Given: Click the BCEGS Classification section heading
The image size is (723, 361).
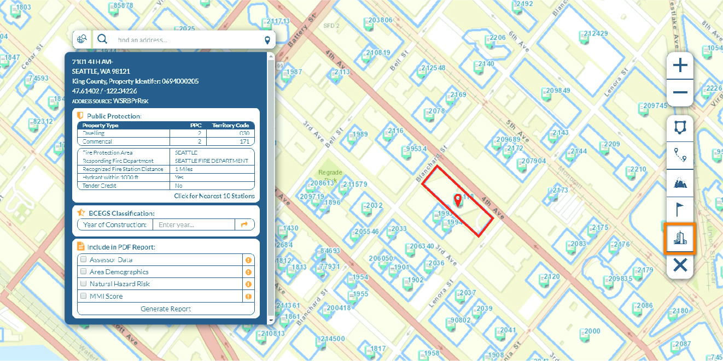Looking at the screenshot, I should point(121,213).
